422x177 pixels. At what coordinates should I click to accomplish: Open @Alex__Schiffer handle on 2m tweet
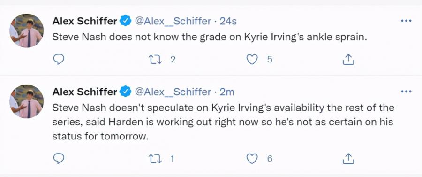[x=173, y=92]
